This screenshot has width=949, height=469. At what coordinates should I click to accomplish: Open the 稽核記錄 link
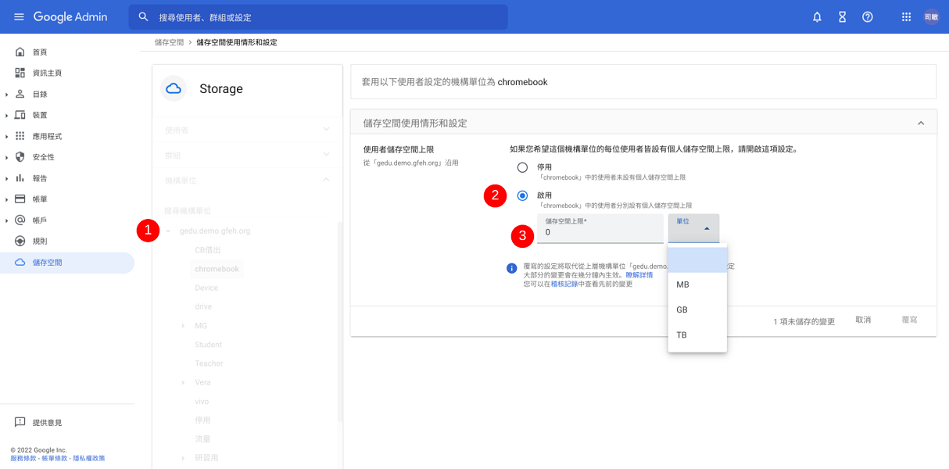(564, 284)
